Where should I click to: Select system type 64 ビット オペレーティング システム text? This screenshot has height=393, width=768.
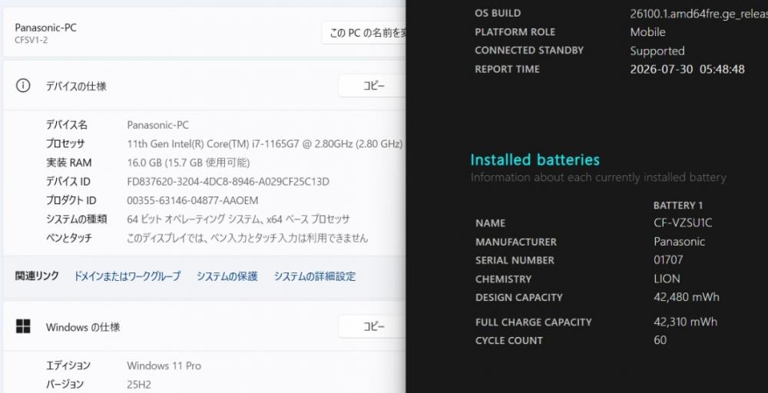click(239, 220)
